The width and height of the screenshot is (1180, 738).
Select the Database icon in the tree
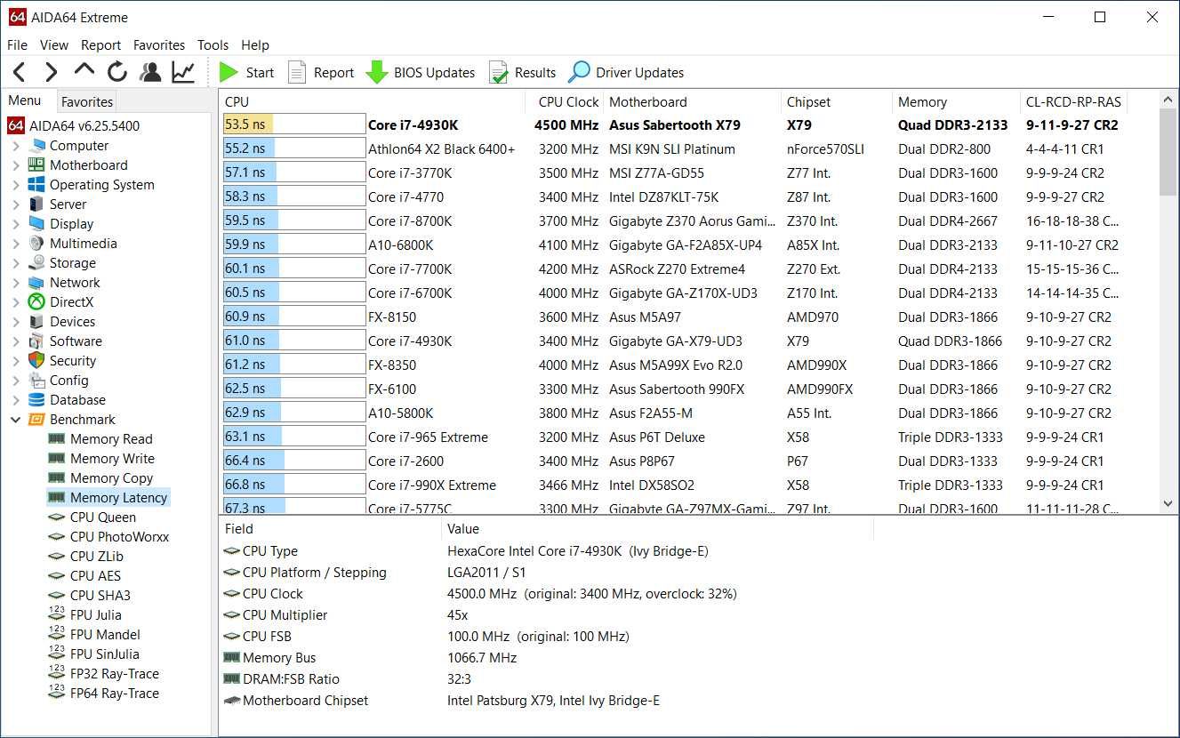[36, 400]
